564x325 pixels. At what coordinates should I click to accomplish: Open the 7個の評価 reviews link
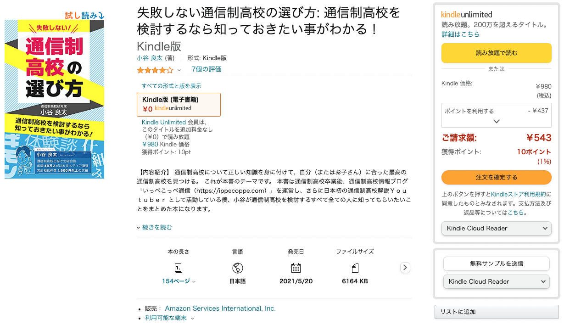pos(207,69)
